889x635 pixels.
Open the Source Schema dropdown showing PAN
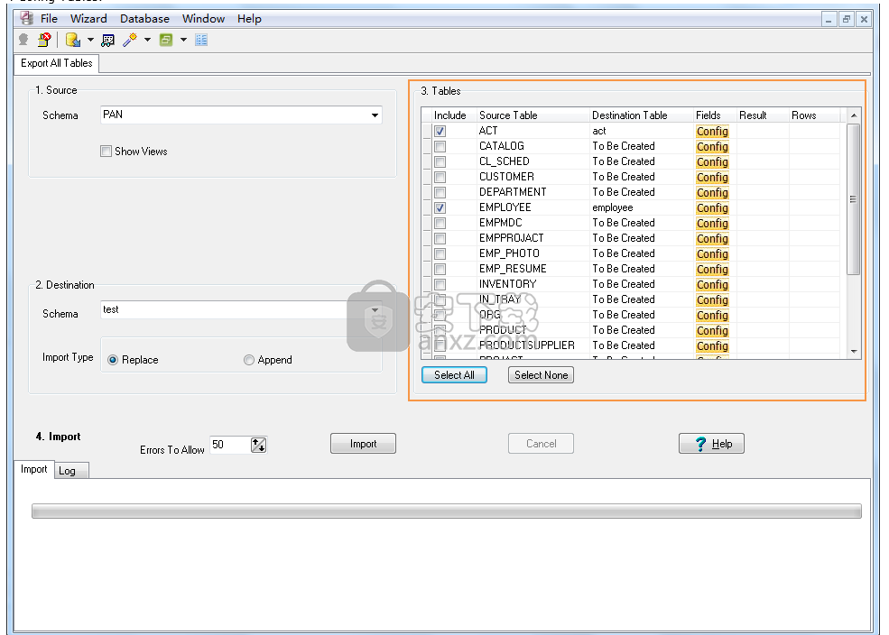(375, 115)
